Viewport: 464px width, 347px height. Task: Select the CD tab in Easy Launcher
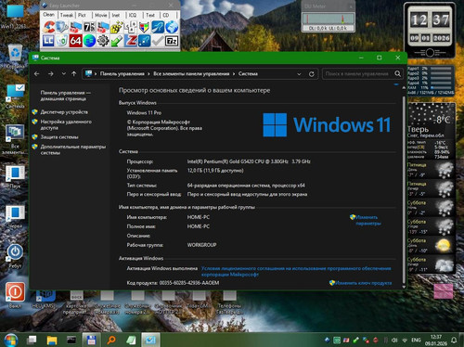click(166, 15)
